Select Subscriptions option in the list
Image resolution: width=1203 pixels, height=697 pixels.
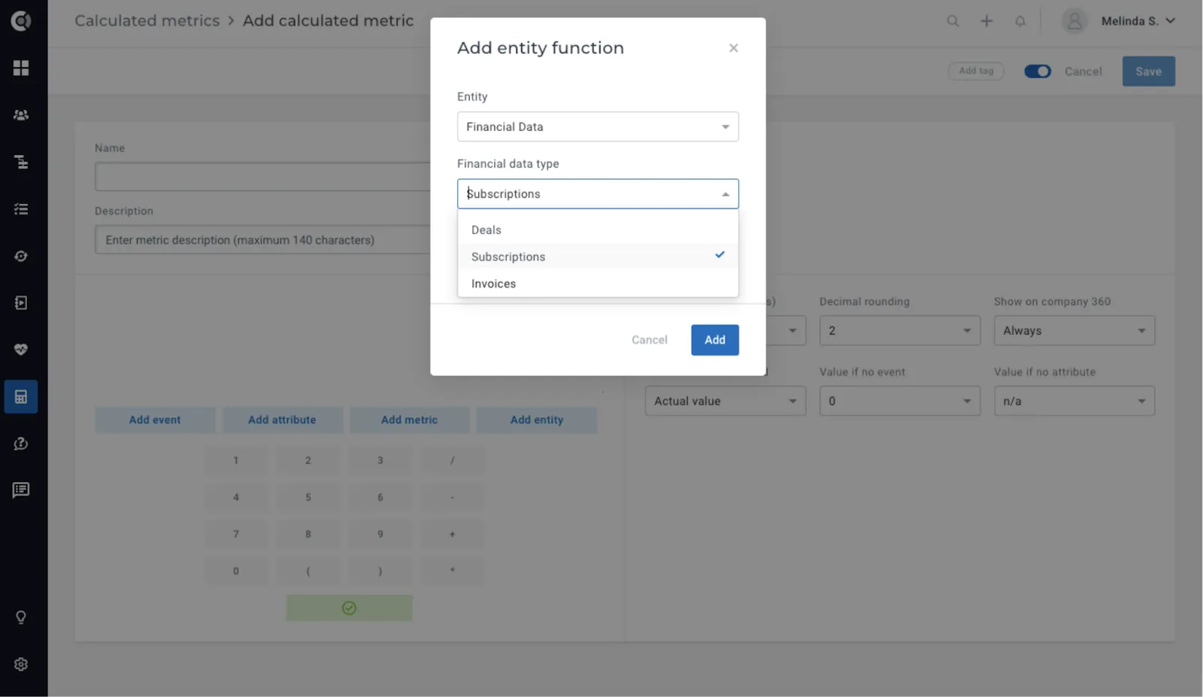pyautogui.click(x=598, y=256)
